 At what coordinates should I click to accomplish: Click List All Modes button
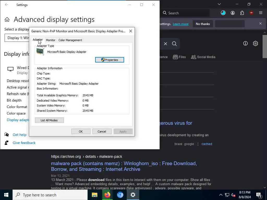click(49, 120)
